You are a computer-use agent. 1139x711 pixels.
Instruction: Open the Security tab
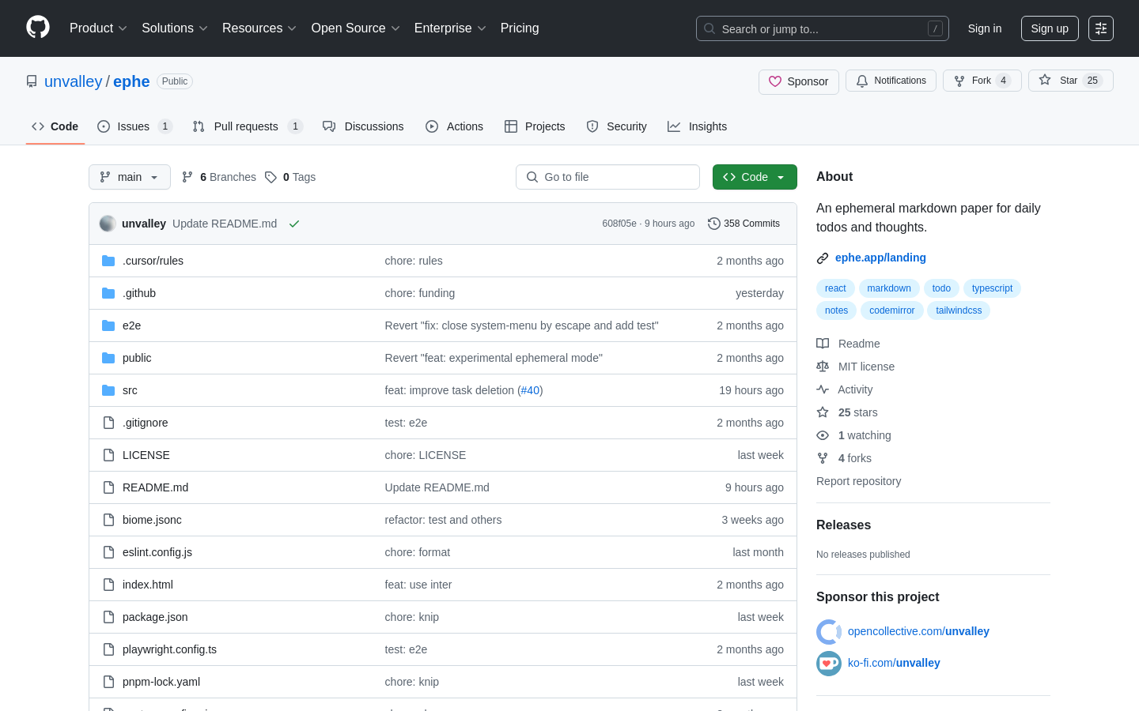[616, 126]
